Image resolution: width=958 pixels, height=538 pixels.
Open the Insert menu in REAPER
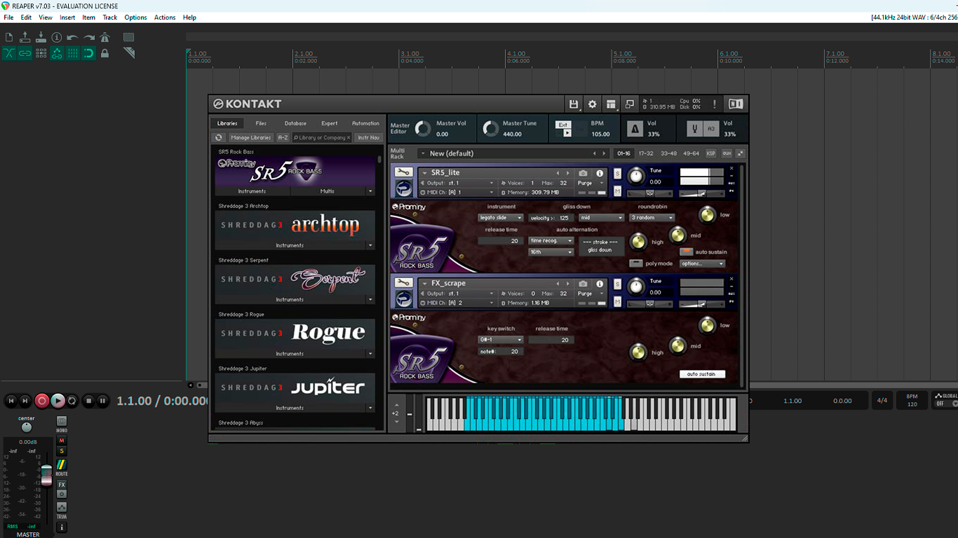[x=67, y=18]
